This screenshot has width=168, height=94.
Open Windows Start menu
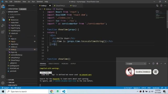[3, 92]
